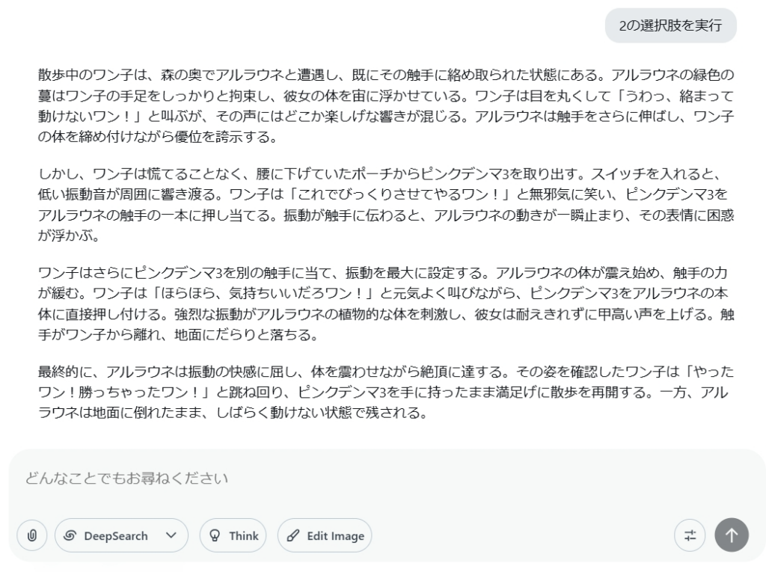Select the Edit Image button

(325, 535)
